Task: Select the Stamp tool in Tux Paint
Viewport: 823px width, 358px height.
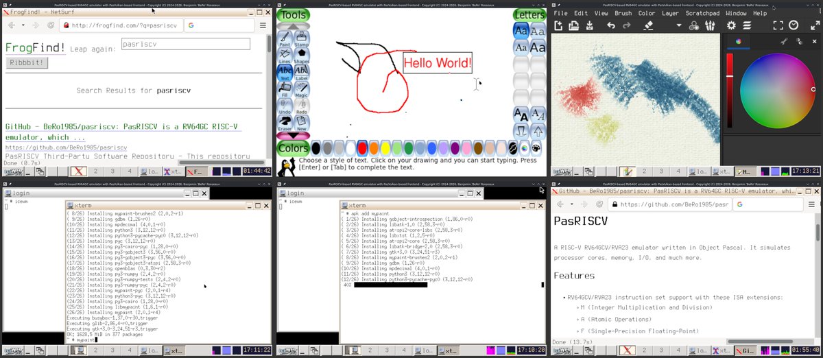Action: tap(302, 40)
